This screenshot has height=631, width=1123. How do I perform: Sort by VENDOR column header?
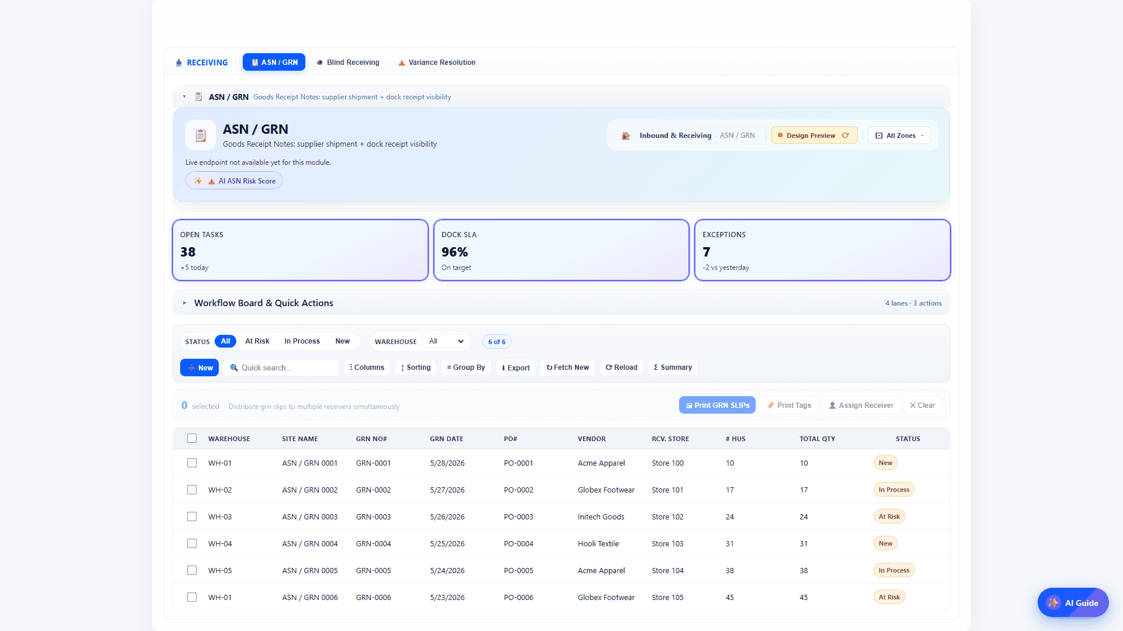point(592,439)
